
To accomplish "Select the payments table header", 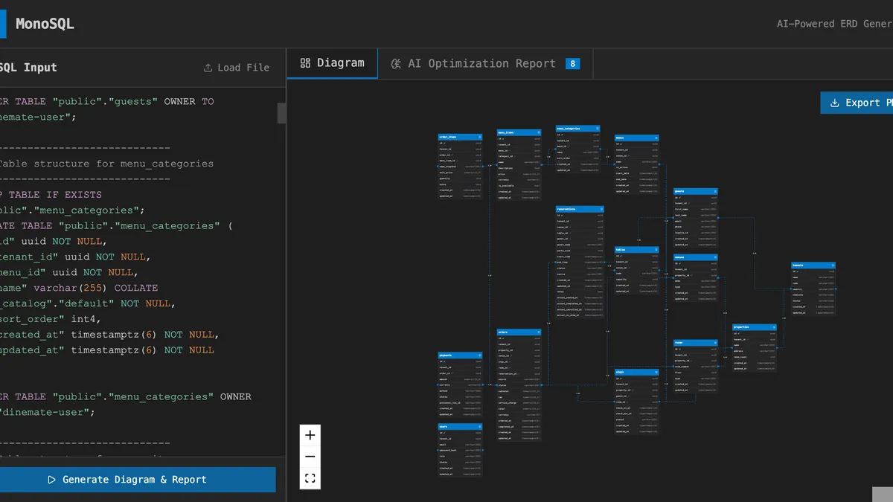I will [460, 355].
